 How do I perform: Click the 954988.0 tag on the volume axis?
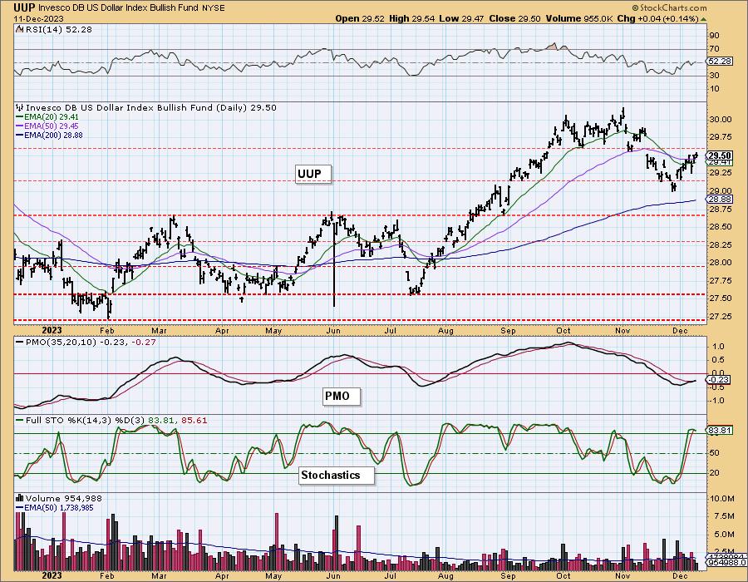tap(727, 563)
